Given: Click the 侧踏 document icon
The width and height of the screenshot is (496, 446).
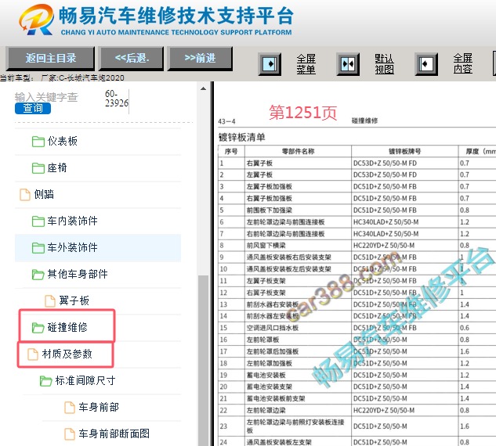Looking at the screenshot, I should (x=25, y=195).
